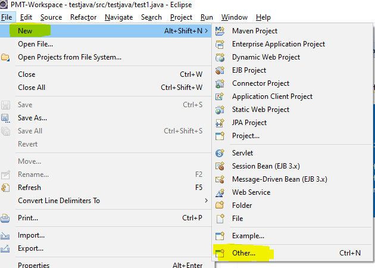Click the Refresh icon

5,188
